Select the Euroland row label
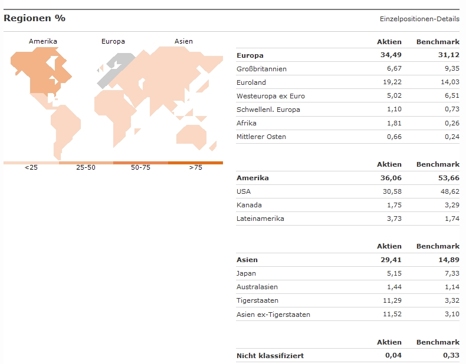The height and width of the screenshot is (364, 466). (x=251, y=82)
